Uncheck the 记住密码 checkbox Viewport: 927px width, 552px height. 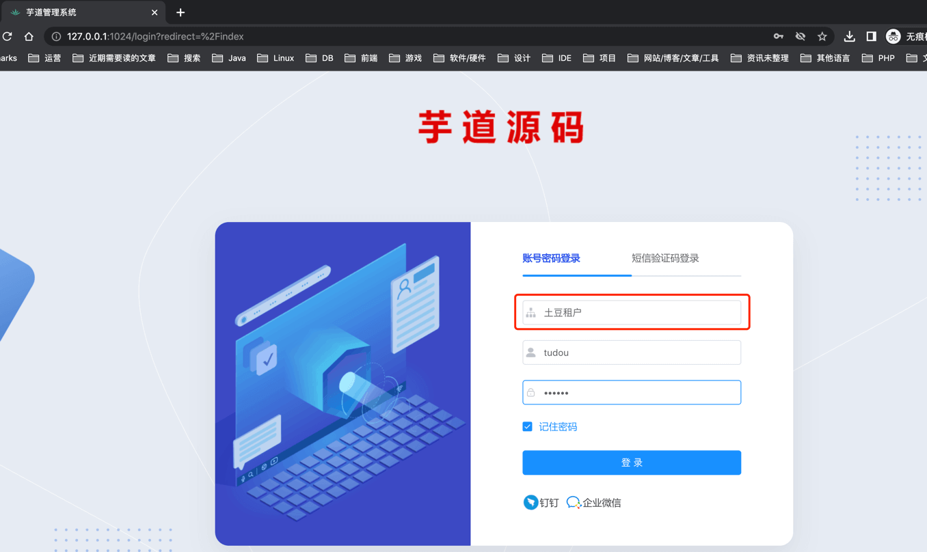point(527,426)
